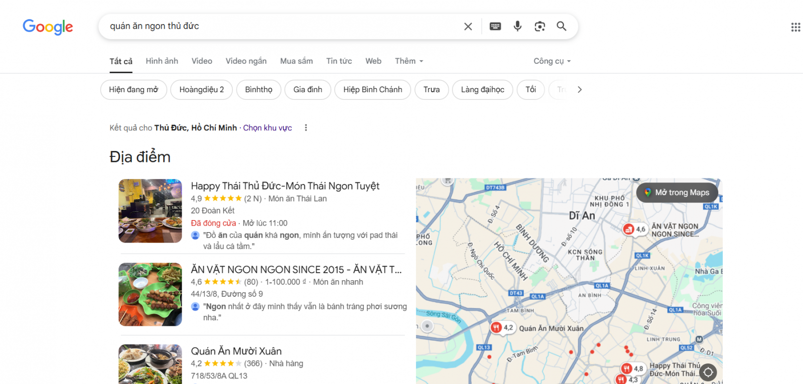The image size is (803, 384).
Task: Open the Tin tức news tab
Action: tap(339, 61)
